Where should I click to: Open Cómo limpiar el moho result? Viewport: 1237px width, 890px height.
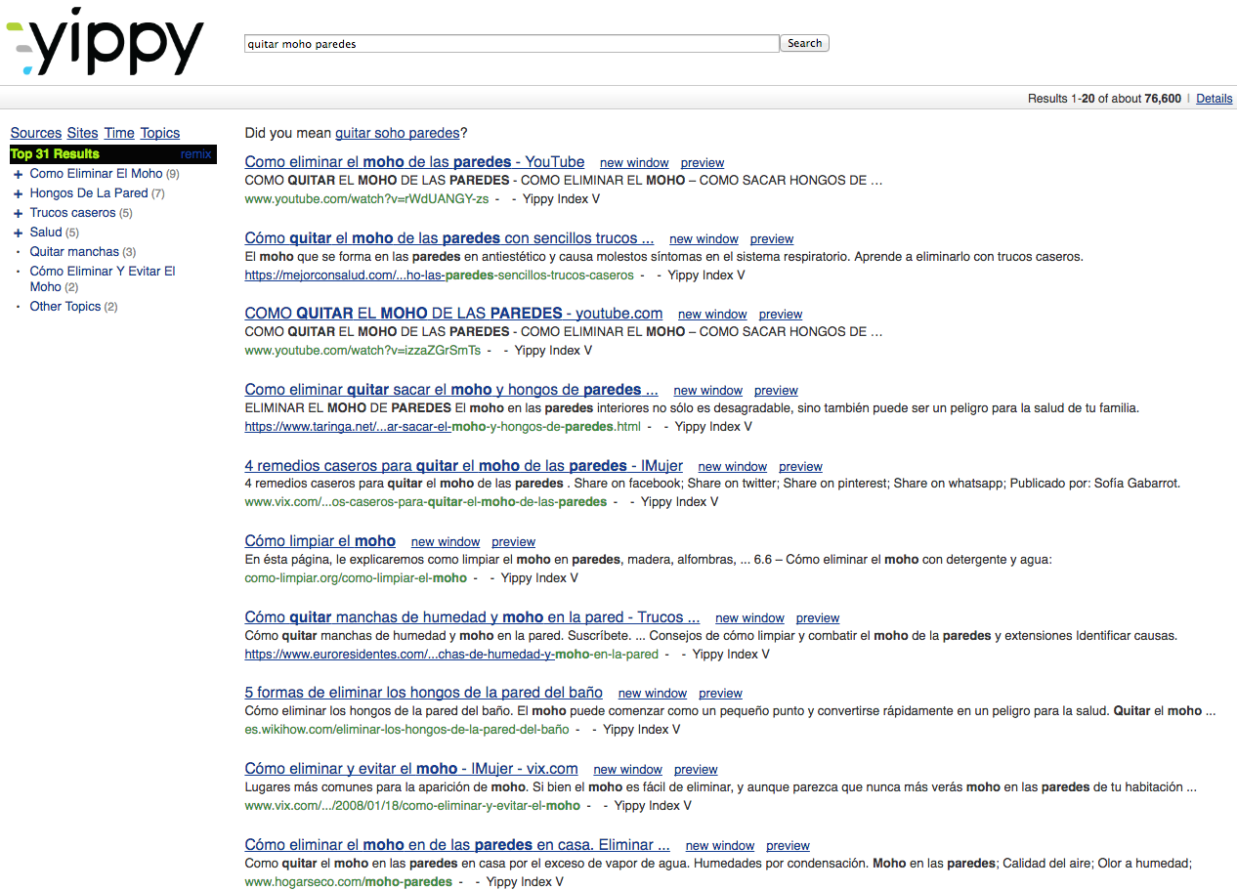click(x=320, y=541)
